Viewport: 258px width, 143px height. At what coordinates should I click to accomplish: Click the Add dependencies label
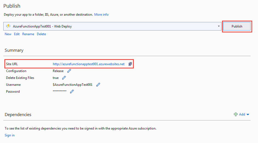(242, 114)
